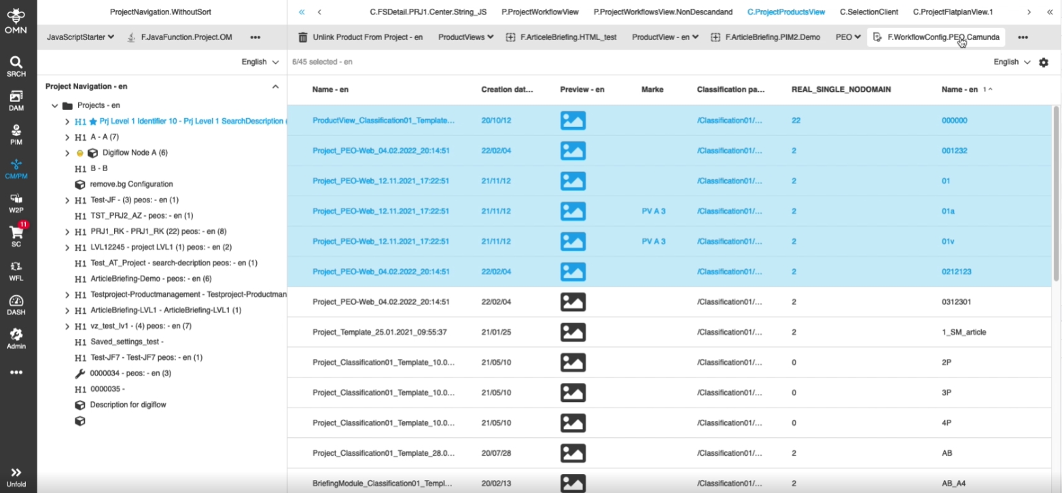The image size is (1062, 493).
Task: Open the W2P module icon
Action: pos(16,201)
